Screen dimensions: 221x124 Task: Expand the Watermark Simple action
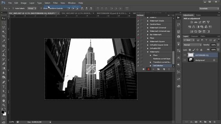coord(148,21)
